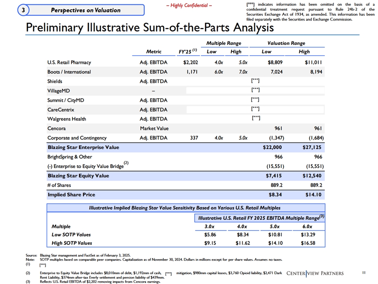Click the 'Illustrative U.S. Retail FY 2025 EBITDA Multiple Range' header
The height and width of the screenshot is (284, 378).
coord(260,218)
